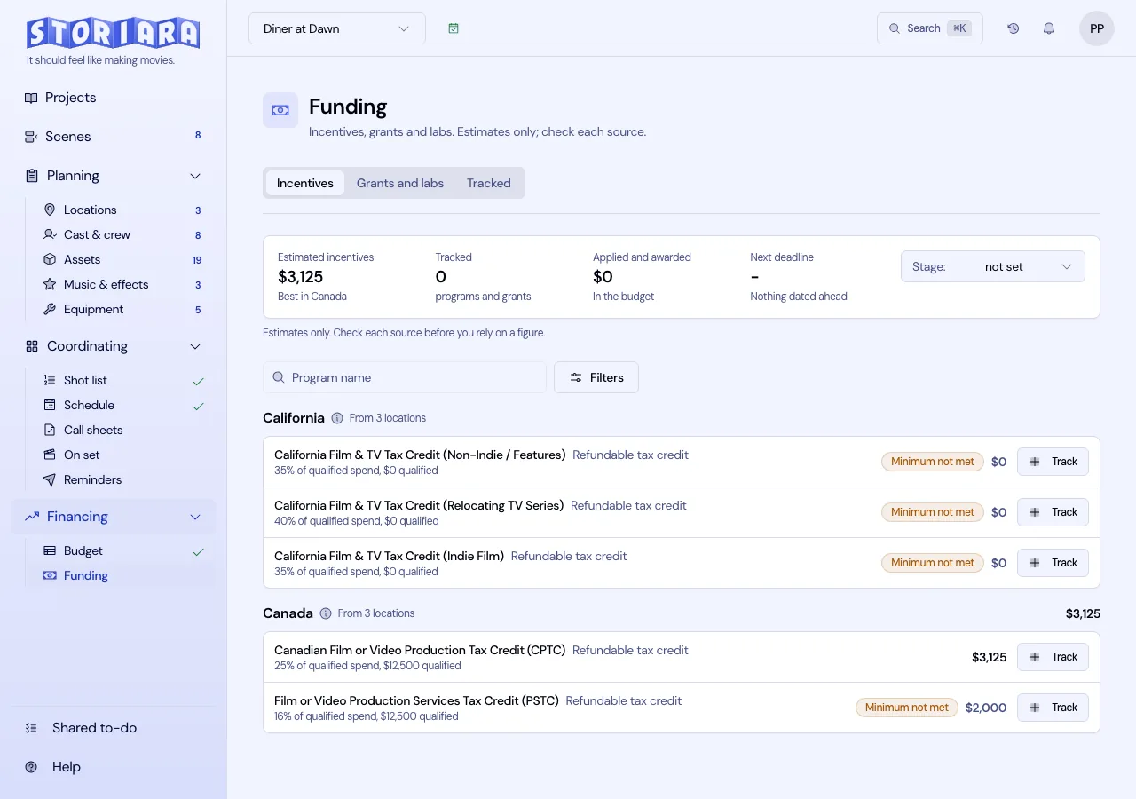
Task: Open the Stage dropdown
Action: coord(993,266)
